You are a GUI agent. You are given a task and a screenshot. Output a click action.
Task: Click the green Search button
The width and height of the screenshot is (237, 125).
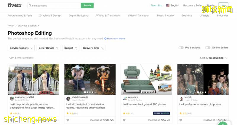coord(87,5)
